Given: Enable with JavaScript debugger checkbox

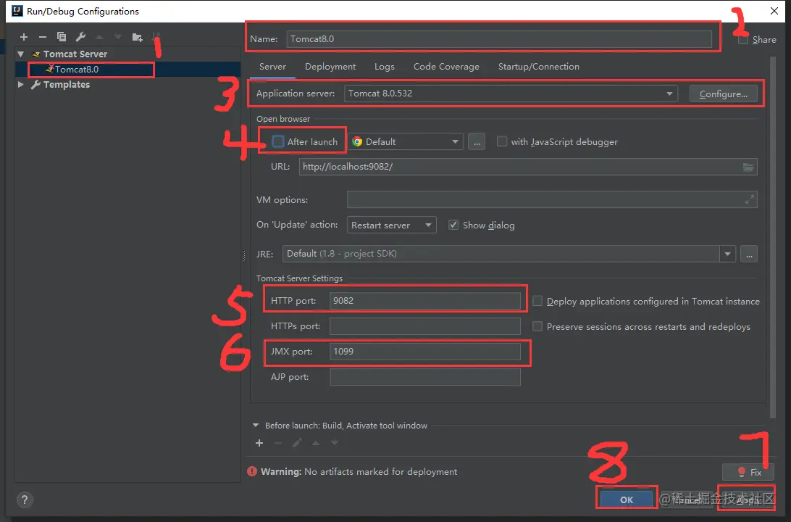Looking at the screenshot, I should point(502,141).
